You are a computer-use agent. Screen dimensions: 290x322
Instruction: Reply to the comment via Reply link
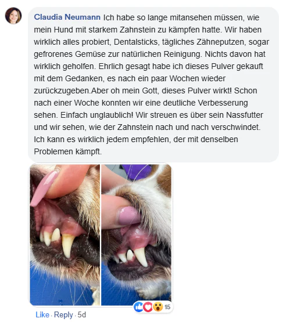point(63,315)
